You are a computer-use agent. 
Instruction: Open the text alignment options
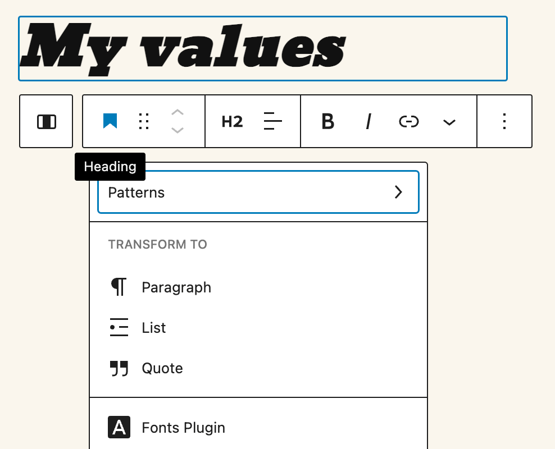(x=272, y=121)
